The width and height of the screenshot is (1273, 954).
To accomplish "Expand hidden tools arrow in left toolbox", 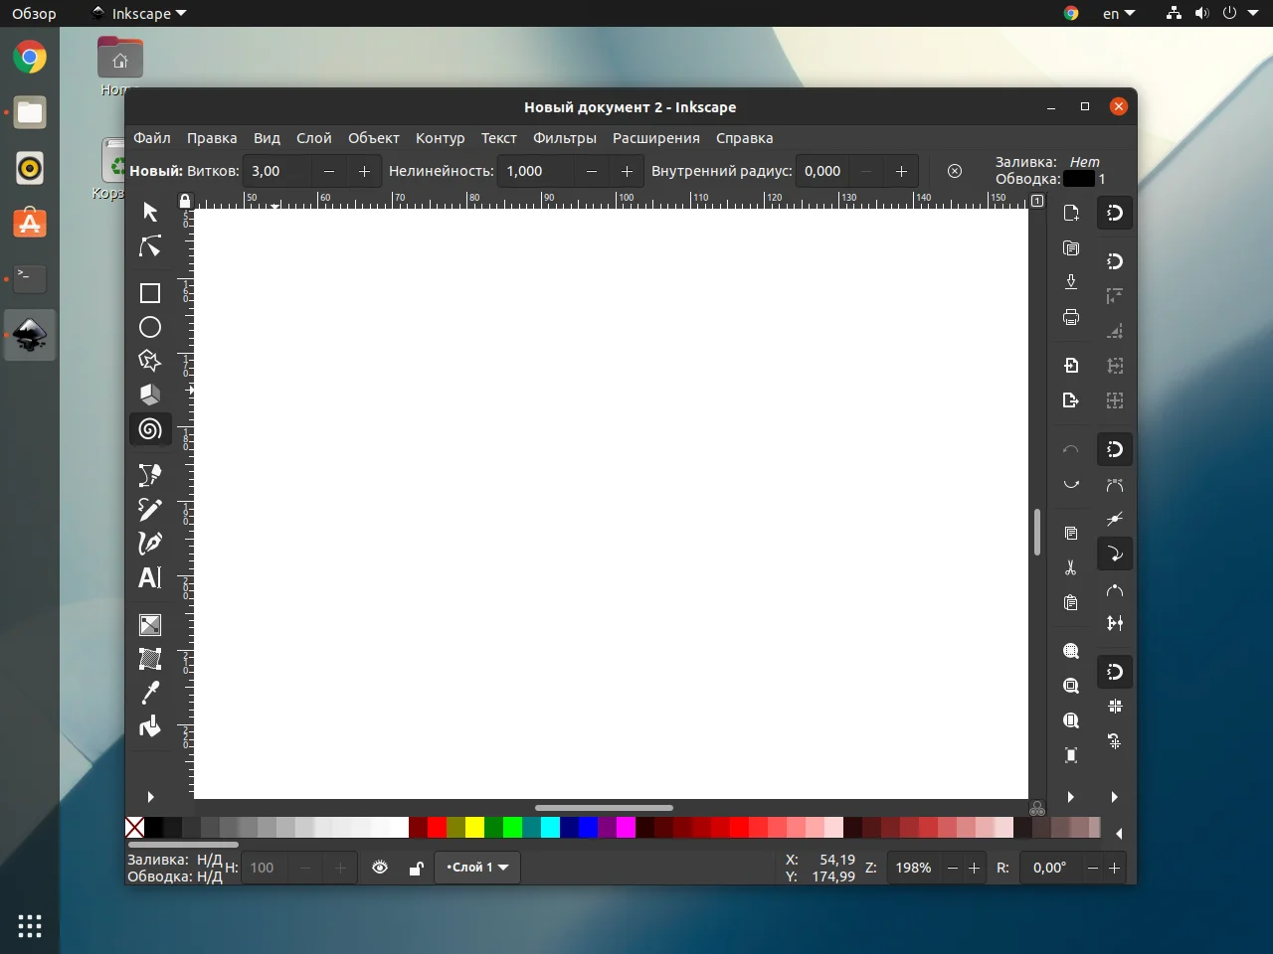I will [x=150, y=797].
